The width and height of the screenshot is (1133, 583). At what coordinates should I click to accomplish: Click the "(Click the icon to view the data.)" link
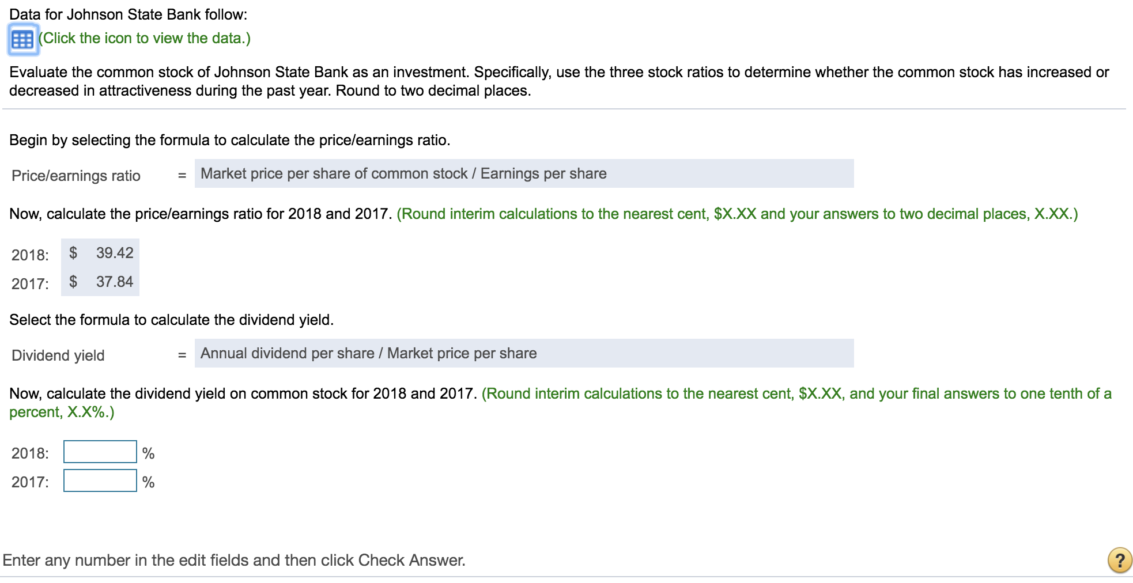pyautogui.click(x=144, y=38)
